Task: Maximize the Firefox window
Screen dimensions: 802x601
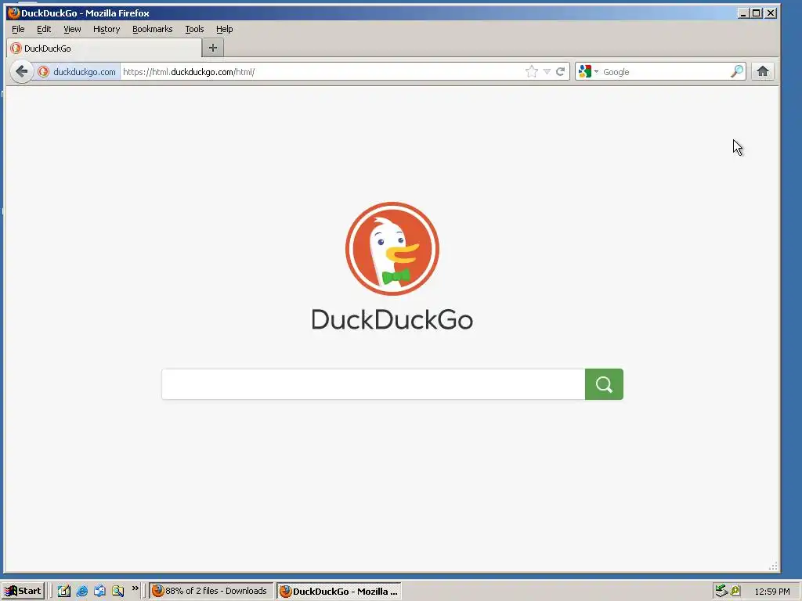Action: point(757,13)
